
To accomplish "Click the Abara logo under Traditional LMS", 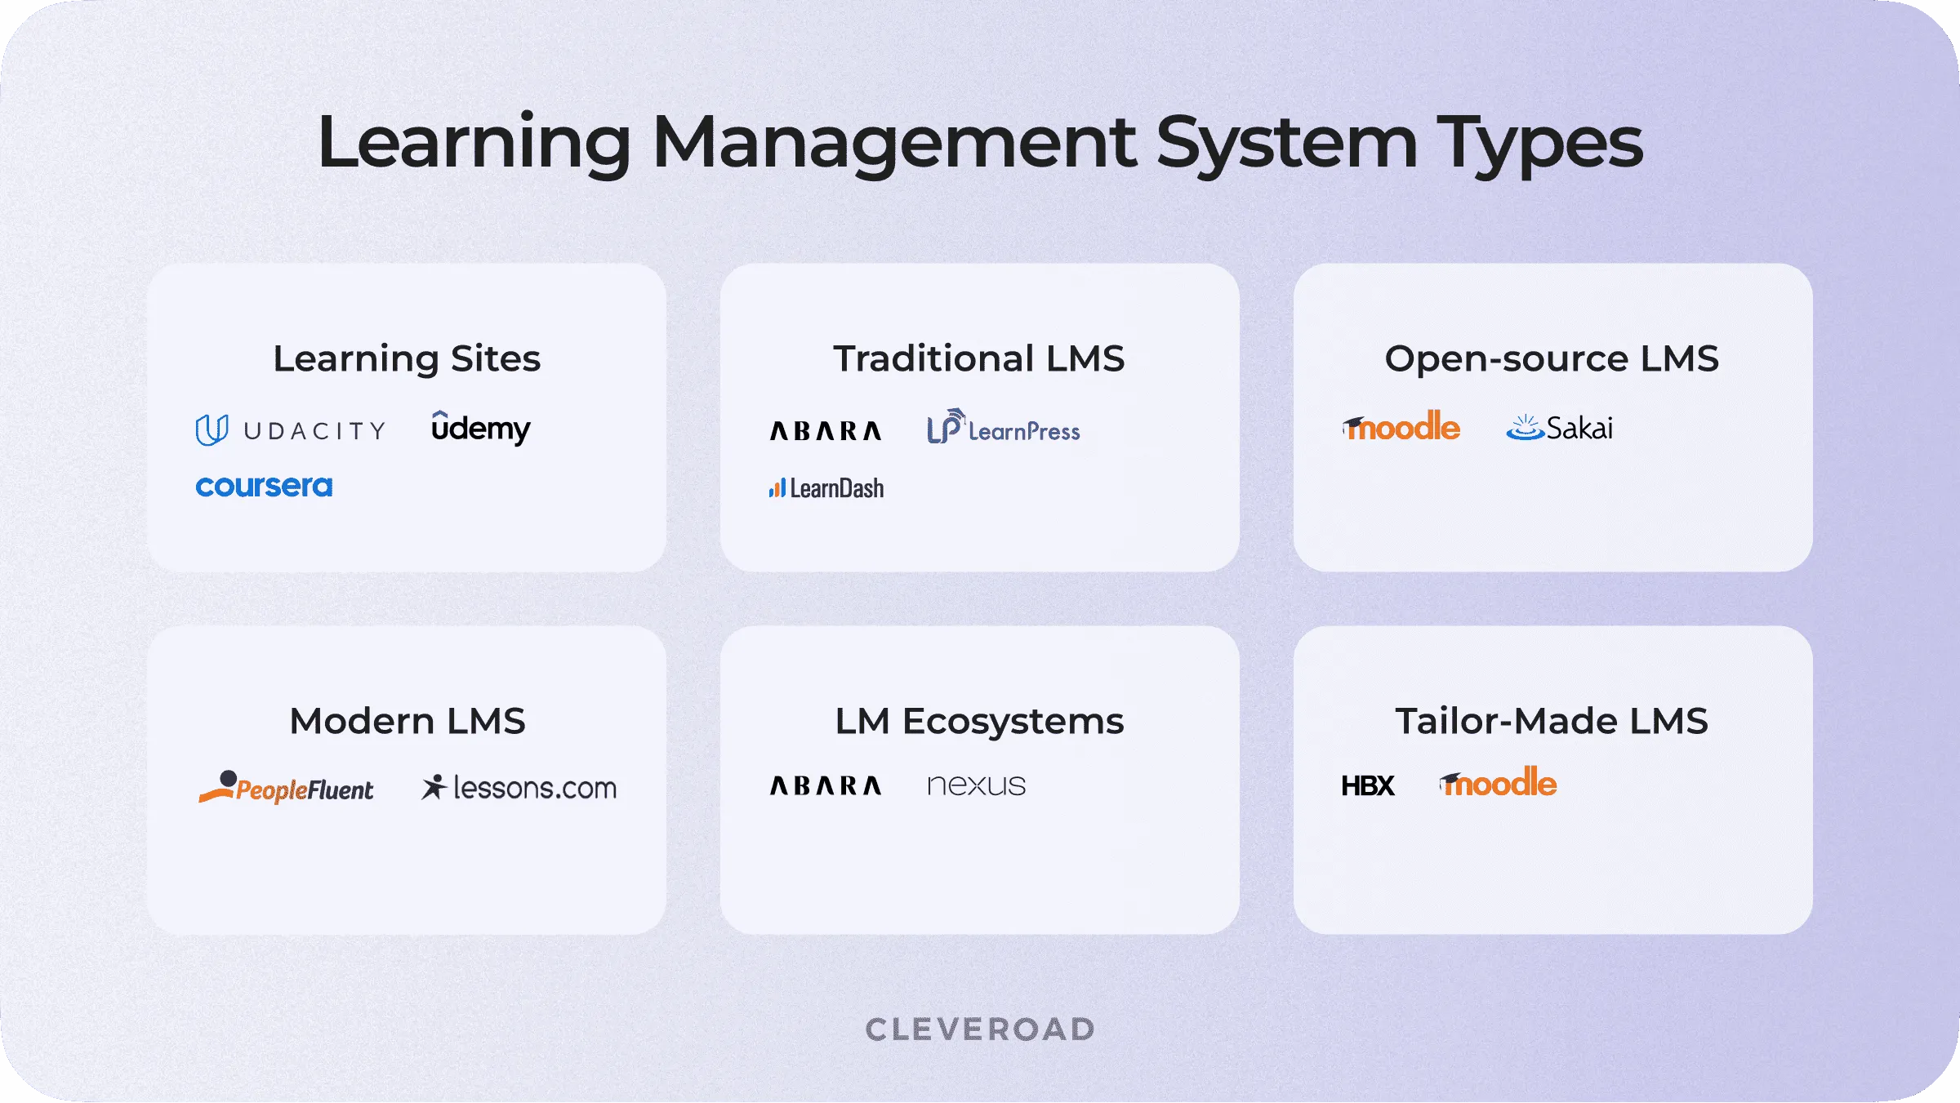I will 825,429.
